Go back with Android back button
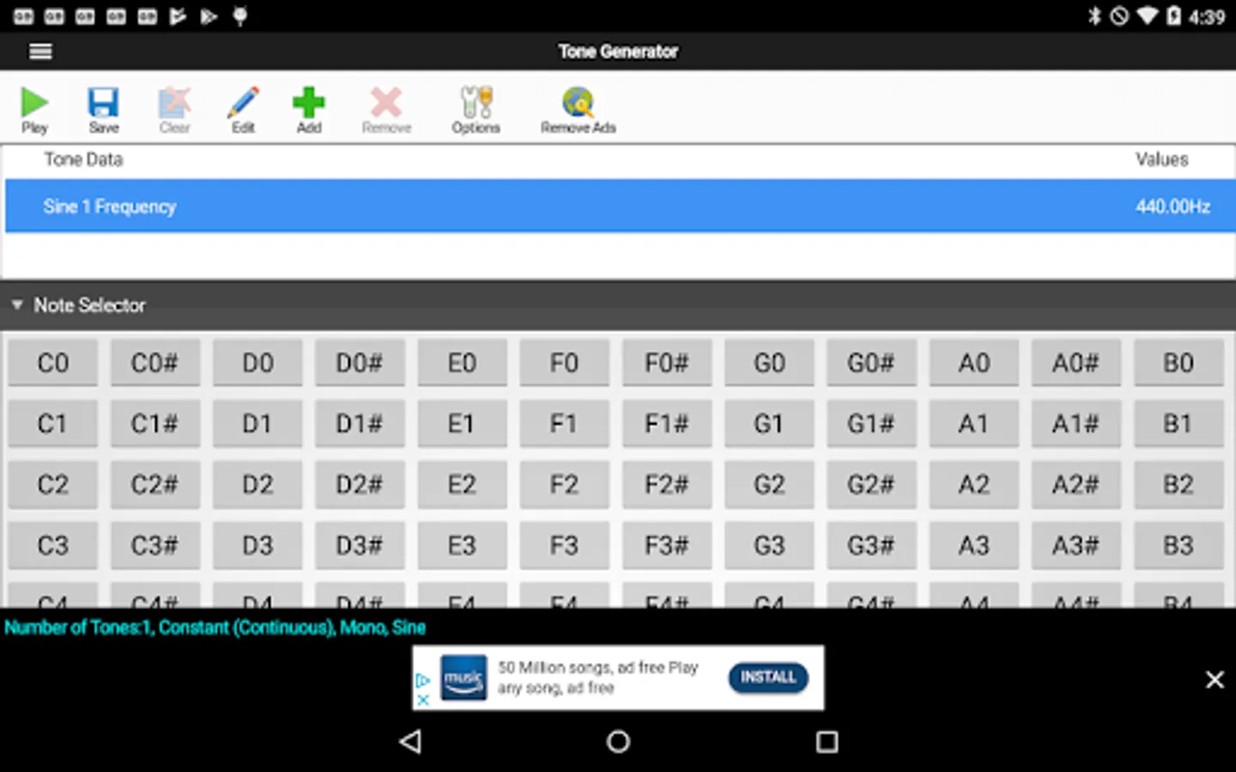 tap(411, 741)
